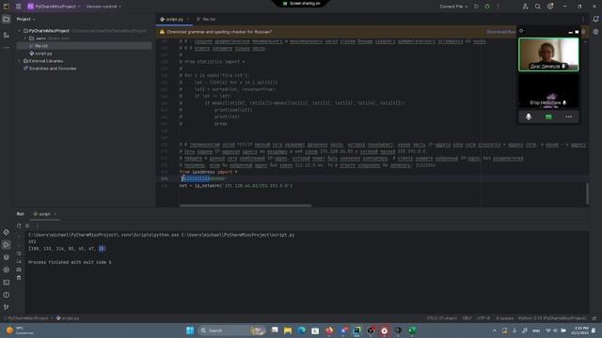Collapse PyCharmMiscProject root folder
This screenshot has height=338, width=602.
click(x=20, y=31)
